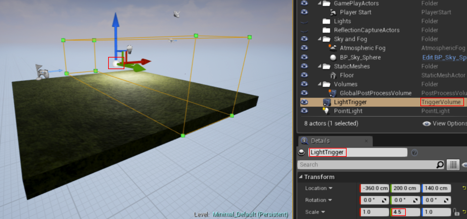The image size is (467, 219).
Task: Click the help icon next to LightTrigger name
Action: [414, 153]
